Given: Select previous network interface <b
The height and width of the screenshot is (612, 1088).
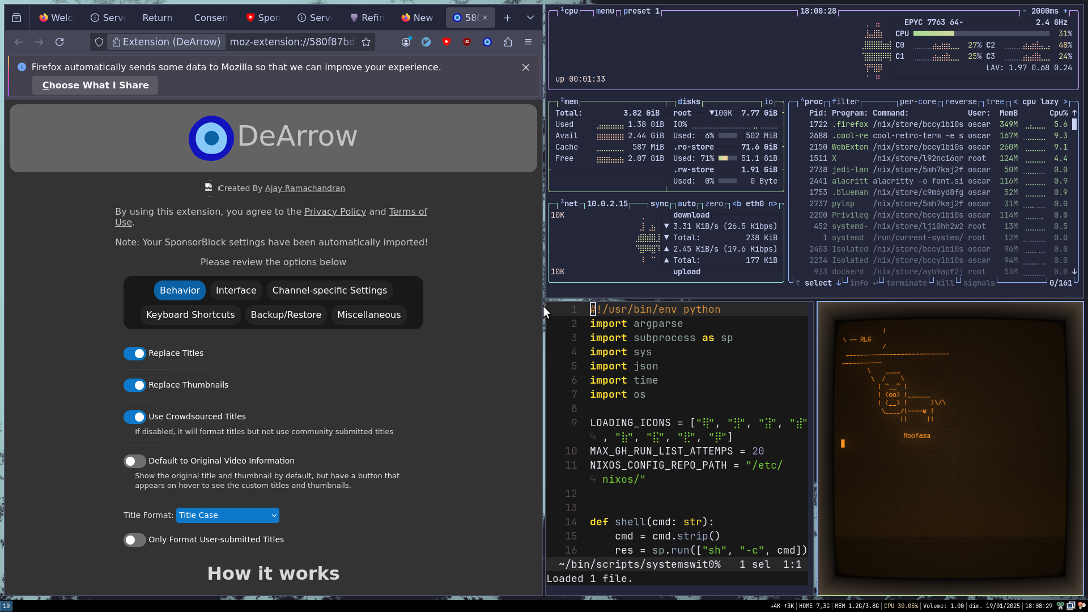Looking at the screenshot, I should point(737,204).
